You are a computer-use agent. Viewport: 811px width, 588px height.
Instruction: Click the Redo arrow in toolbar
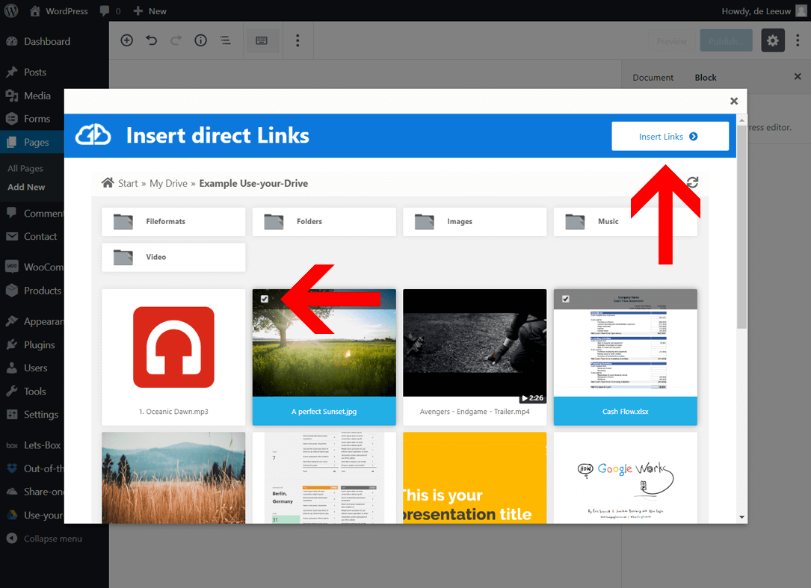(176, 40)
